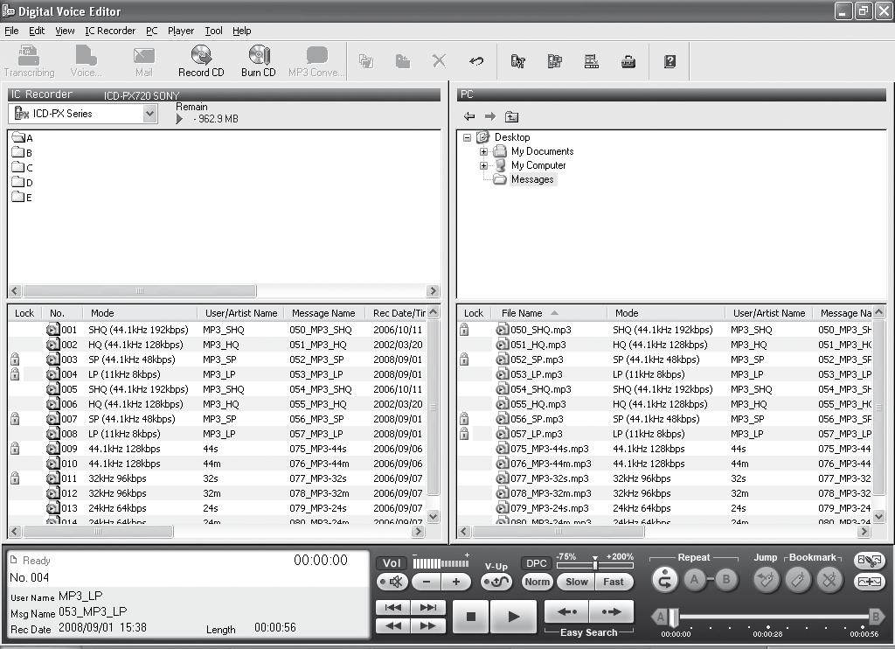Set repeat point A button
The height and width of the screenshot is (649, 895).
695,580
